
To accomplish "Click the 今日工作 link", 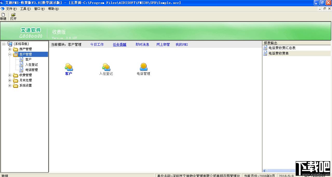I will [x=97, y=44].
